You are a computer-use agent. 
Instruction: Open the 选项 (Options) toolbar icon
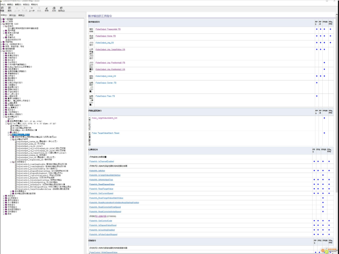(x=61, y=9)
